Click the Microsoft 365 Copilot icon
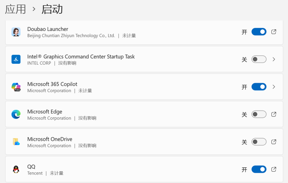 click(x=16, y=87)
